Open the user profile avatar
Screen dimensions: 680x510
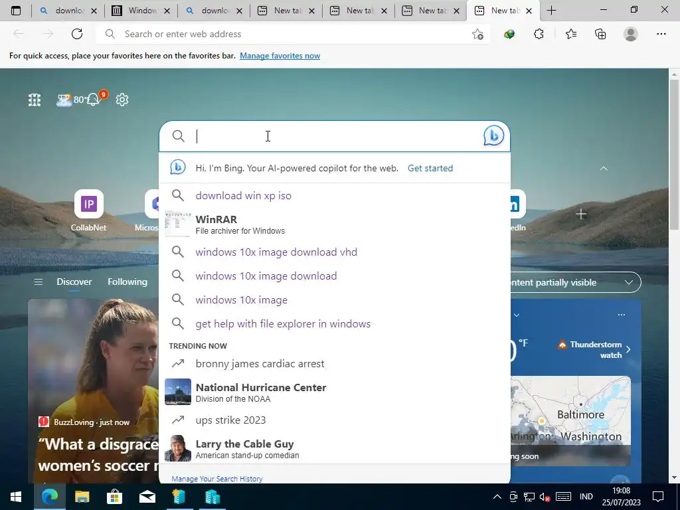[631, 34]
